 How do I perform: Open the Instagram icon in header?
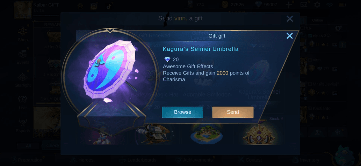[94, 6]
